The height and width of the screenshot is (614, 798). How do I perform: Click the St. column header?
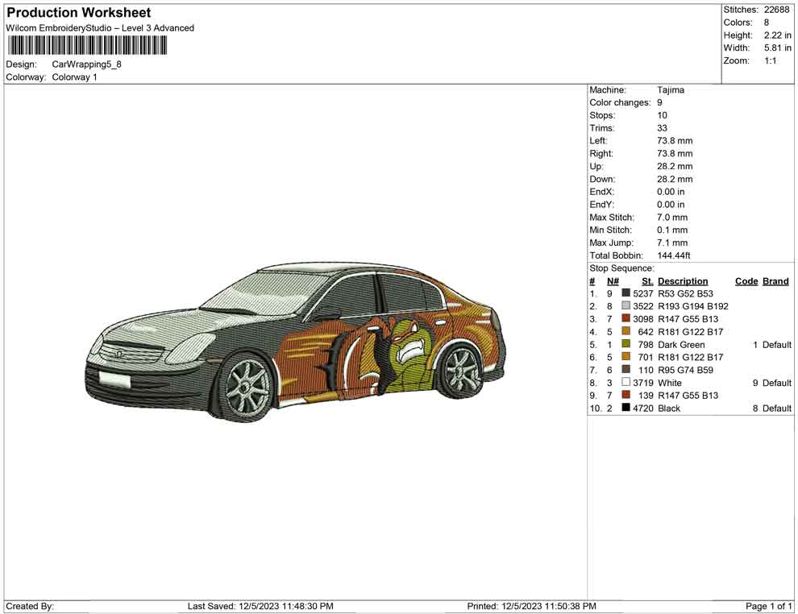647,281
